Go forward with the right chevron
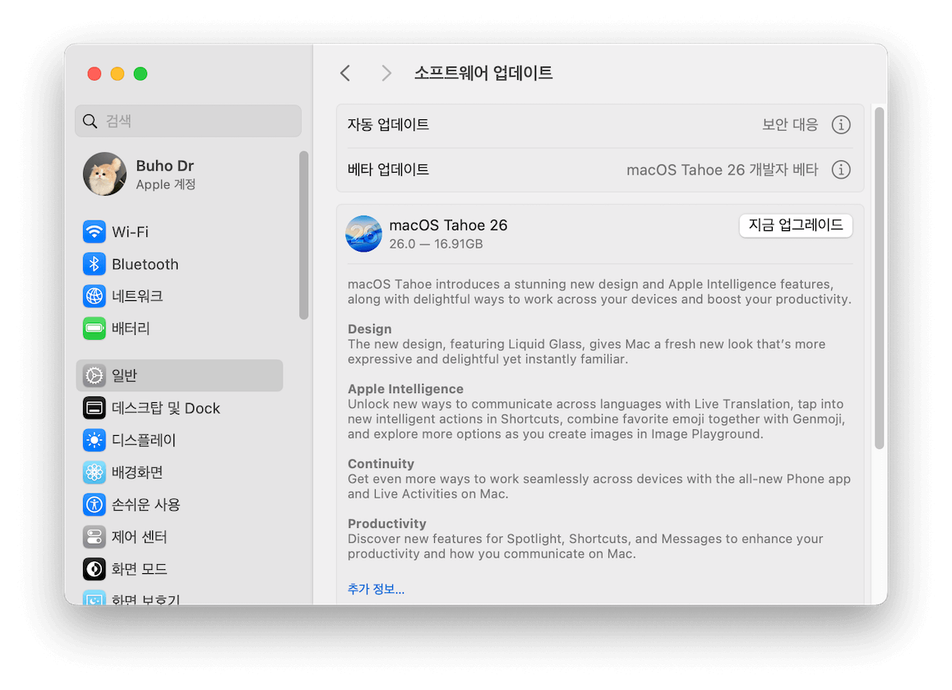This screenshot has width=952, height=690. 386,73
